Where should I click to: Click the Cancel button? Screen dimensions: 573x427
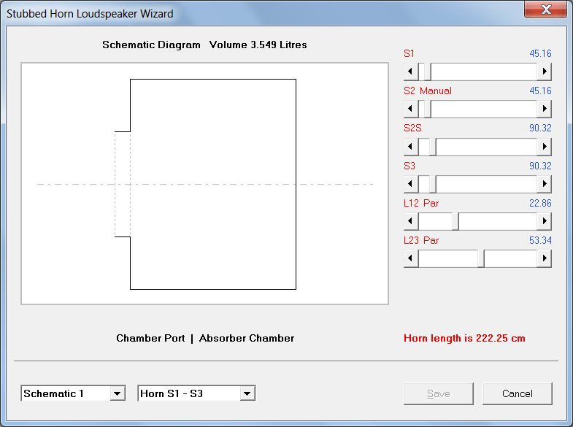(517, 393)
